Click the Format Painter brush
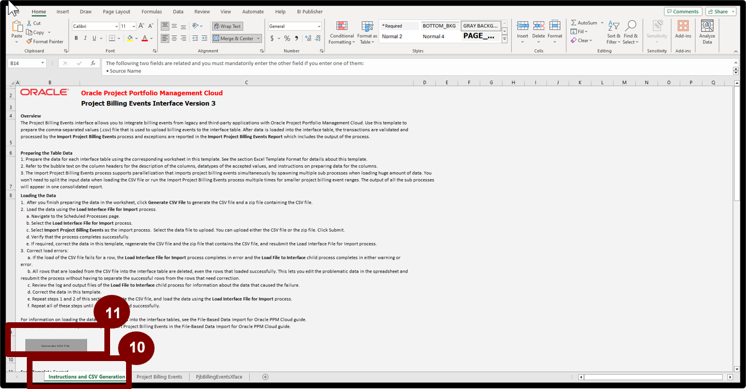Viewport: 746px width, 389px height. click(29, 41)
